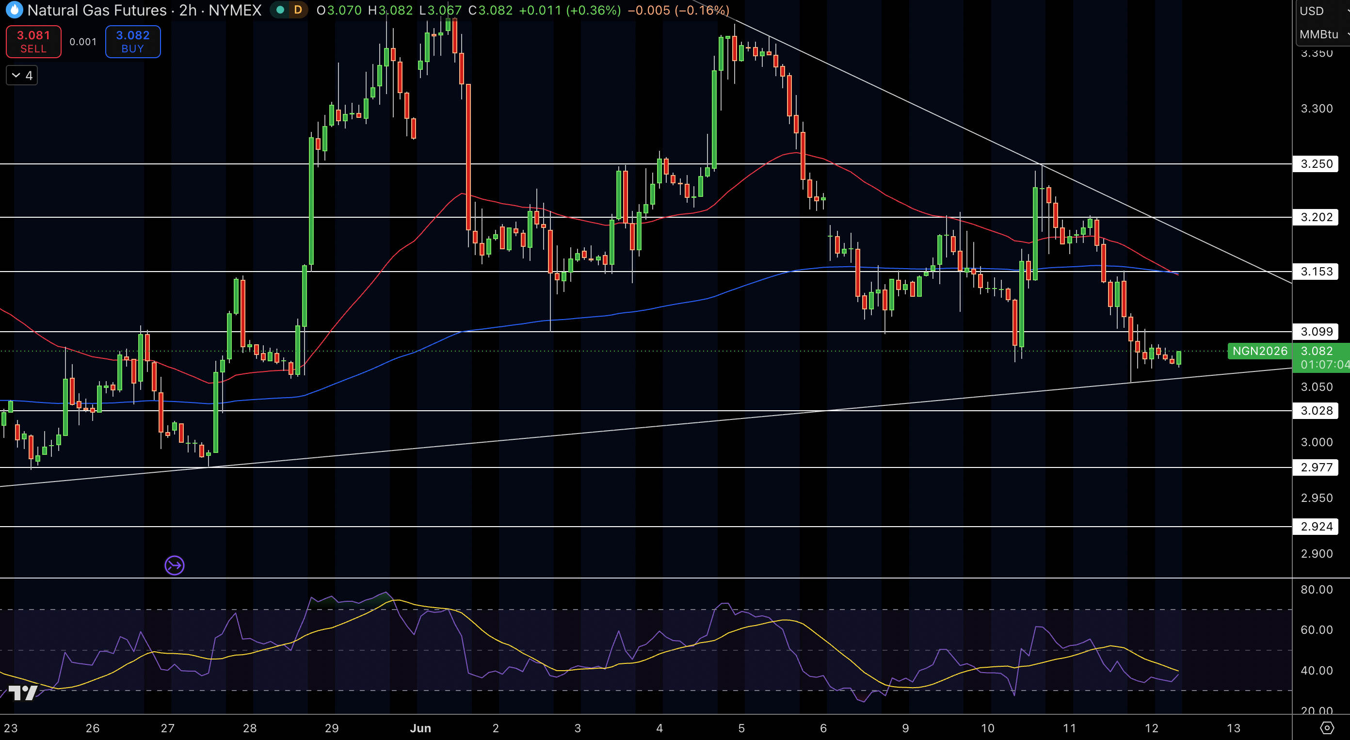The image size is (1350, 740).
Task: Click the 12 date label on time axis
Action: click(x=1151, y=728)
